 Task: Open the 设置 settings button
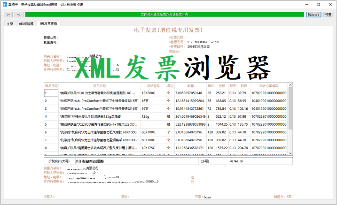pos(328,15)
